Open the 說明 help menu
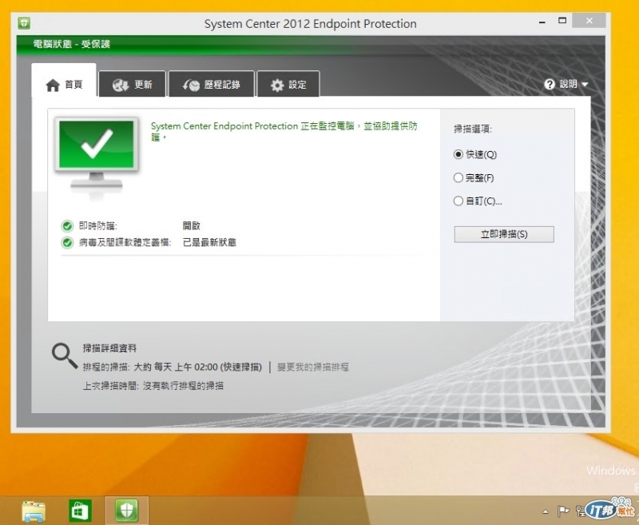This screenshot has width=639, height=525. click(x=566, y=84)
